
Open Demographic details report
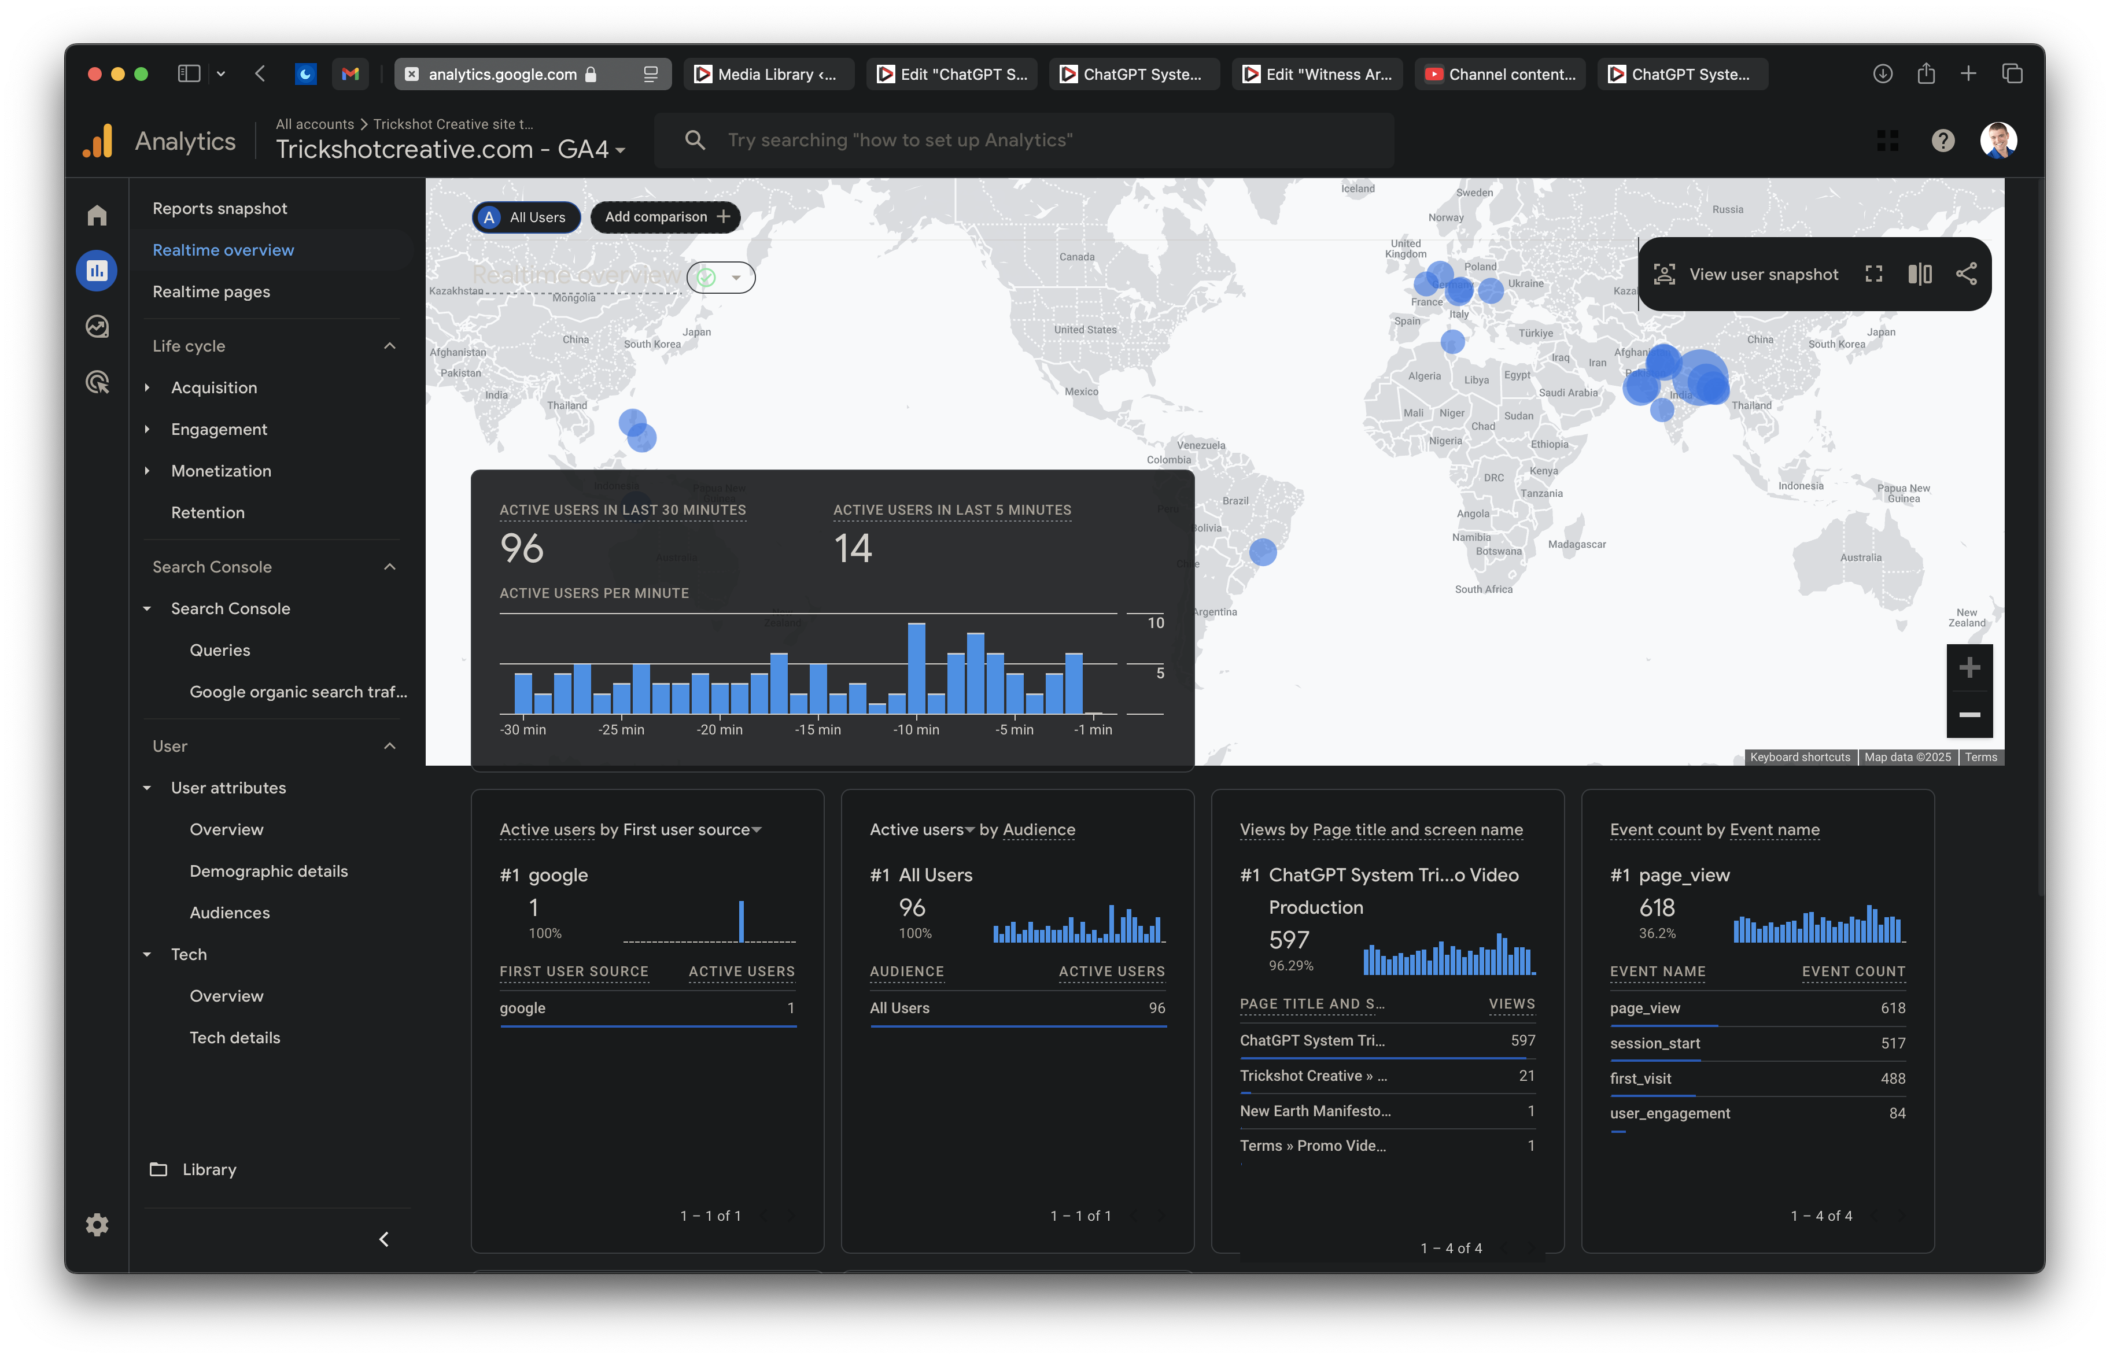tap(269, 871)
